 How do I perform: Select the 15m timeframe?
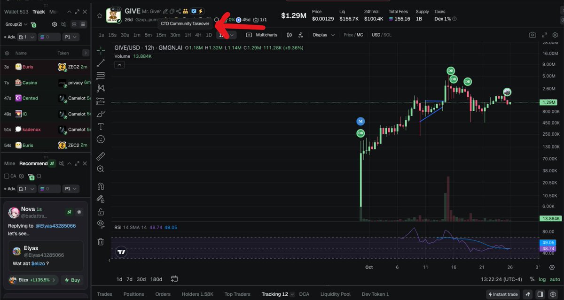click(x=161, y=35)
